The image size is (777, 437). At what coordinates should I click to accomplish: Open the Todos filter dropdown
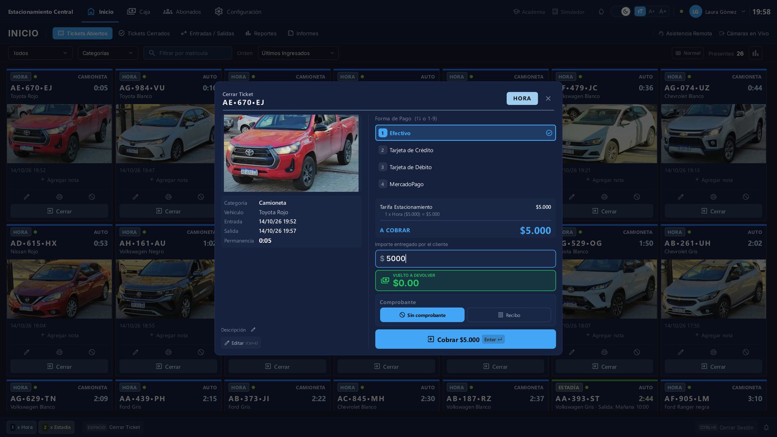point(40,53)
